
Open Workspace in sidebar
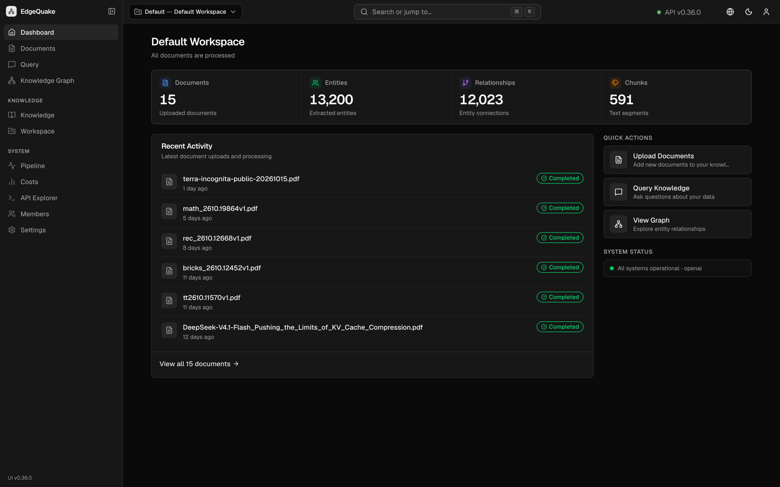coord(61,131)
